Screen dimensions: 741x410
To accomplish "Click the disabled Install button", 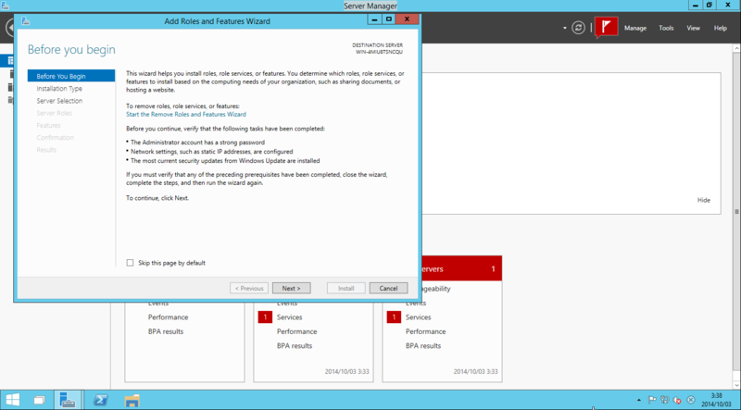I will (x=345, y=288).
